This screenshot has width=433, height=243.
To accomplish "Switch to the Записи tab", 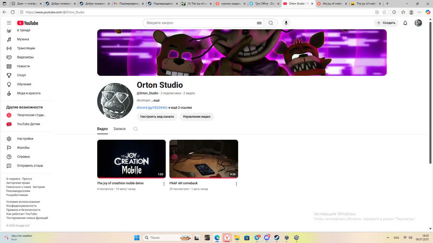I will point(119,129).
